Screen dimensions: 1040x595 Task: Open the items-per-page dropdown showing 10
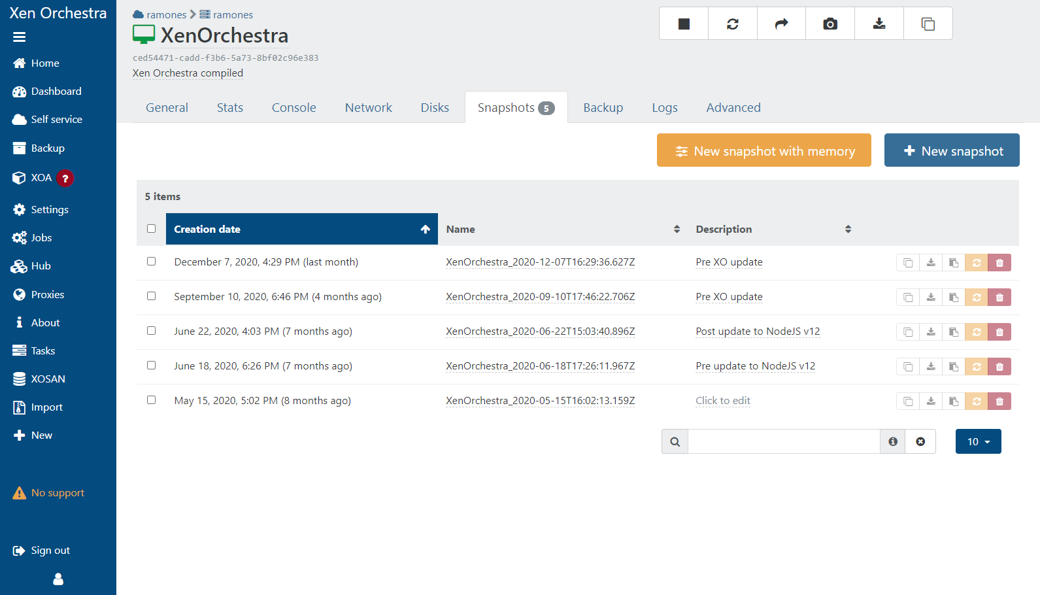(978, 442)
